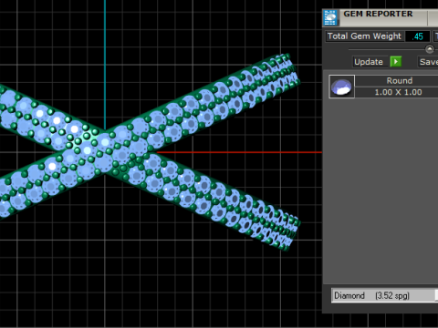Click the Total Gem Weight label
The width and height of the screenshot is (438, 328).
(x=364, y=36)
